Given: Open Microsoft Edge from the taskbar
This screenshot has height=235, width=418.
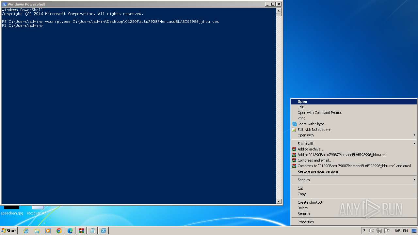Looking at the screenshot, I should tap(70, 231).
